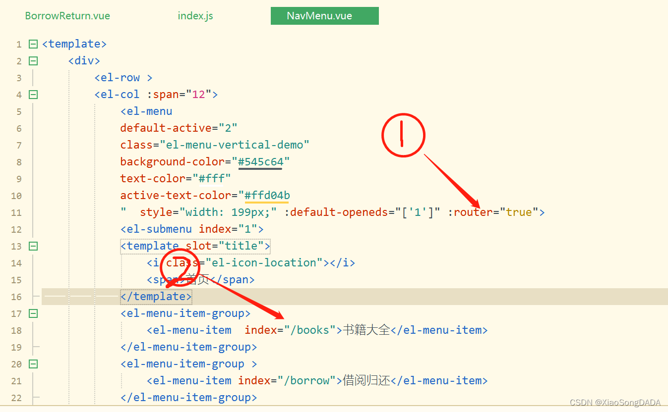Click the default-active attribute on line 6
668x412 pixels.
point(166,128)
